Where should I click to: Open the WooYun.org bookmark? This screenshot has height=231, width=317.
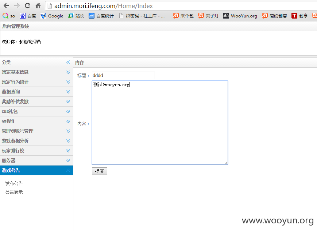tap(240, 16)
